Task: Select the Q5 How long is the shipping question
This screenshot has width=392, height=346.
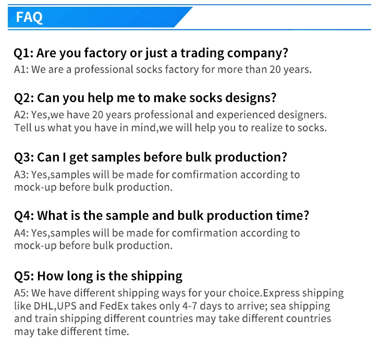Action: click(x=98, y=276)
